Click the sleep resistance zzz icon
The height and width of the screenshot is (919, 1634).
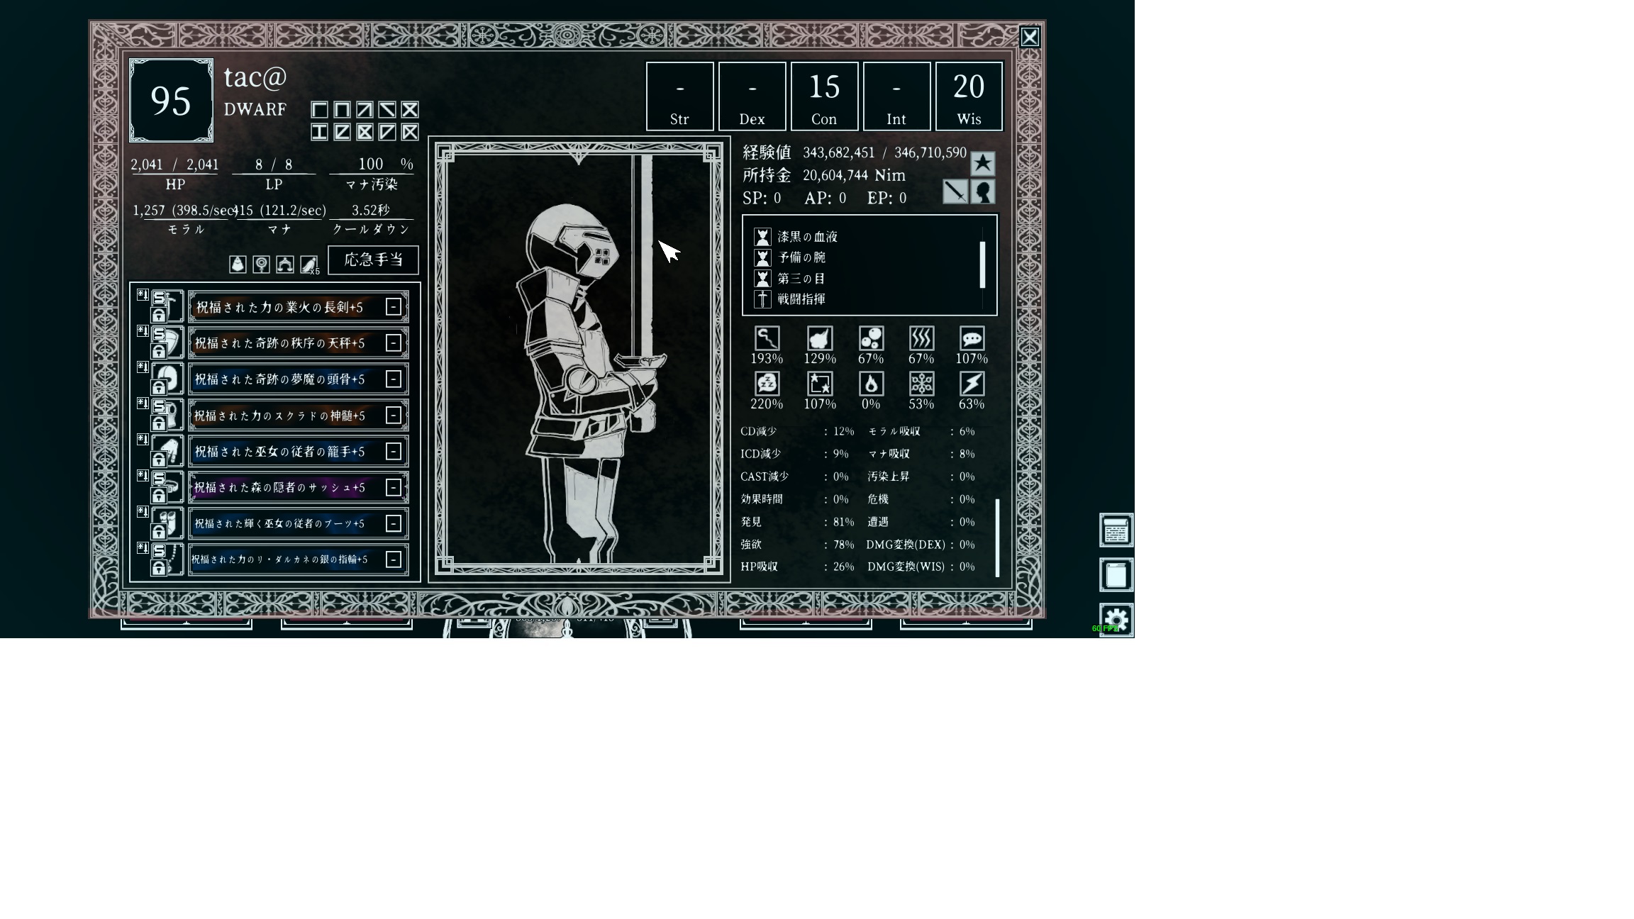(x=767, y=384)
